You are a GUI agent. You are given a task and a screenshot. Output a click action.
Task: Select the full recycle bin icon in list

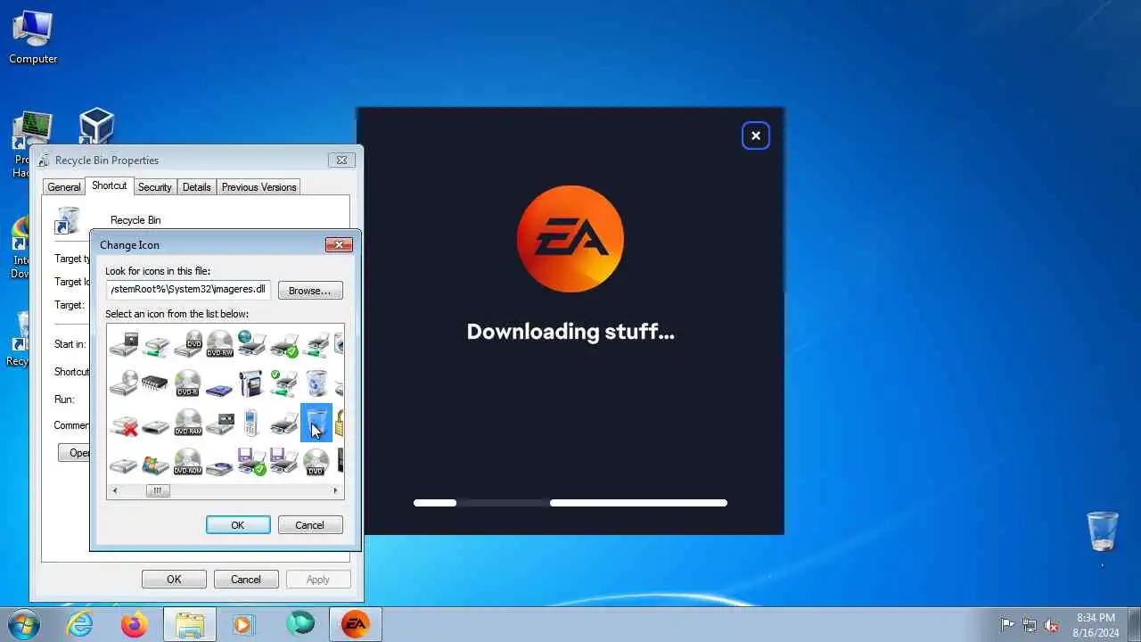(316, 384)
